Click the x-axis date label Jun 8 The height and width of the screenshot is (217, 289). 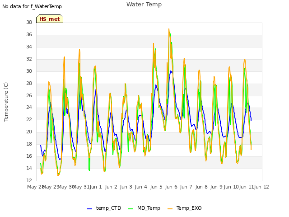pos(201,187)
